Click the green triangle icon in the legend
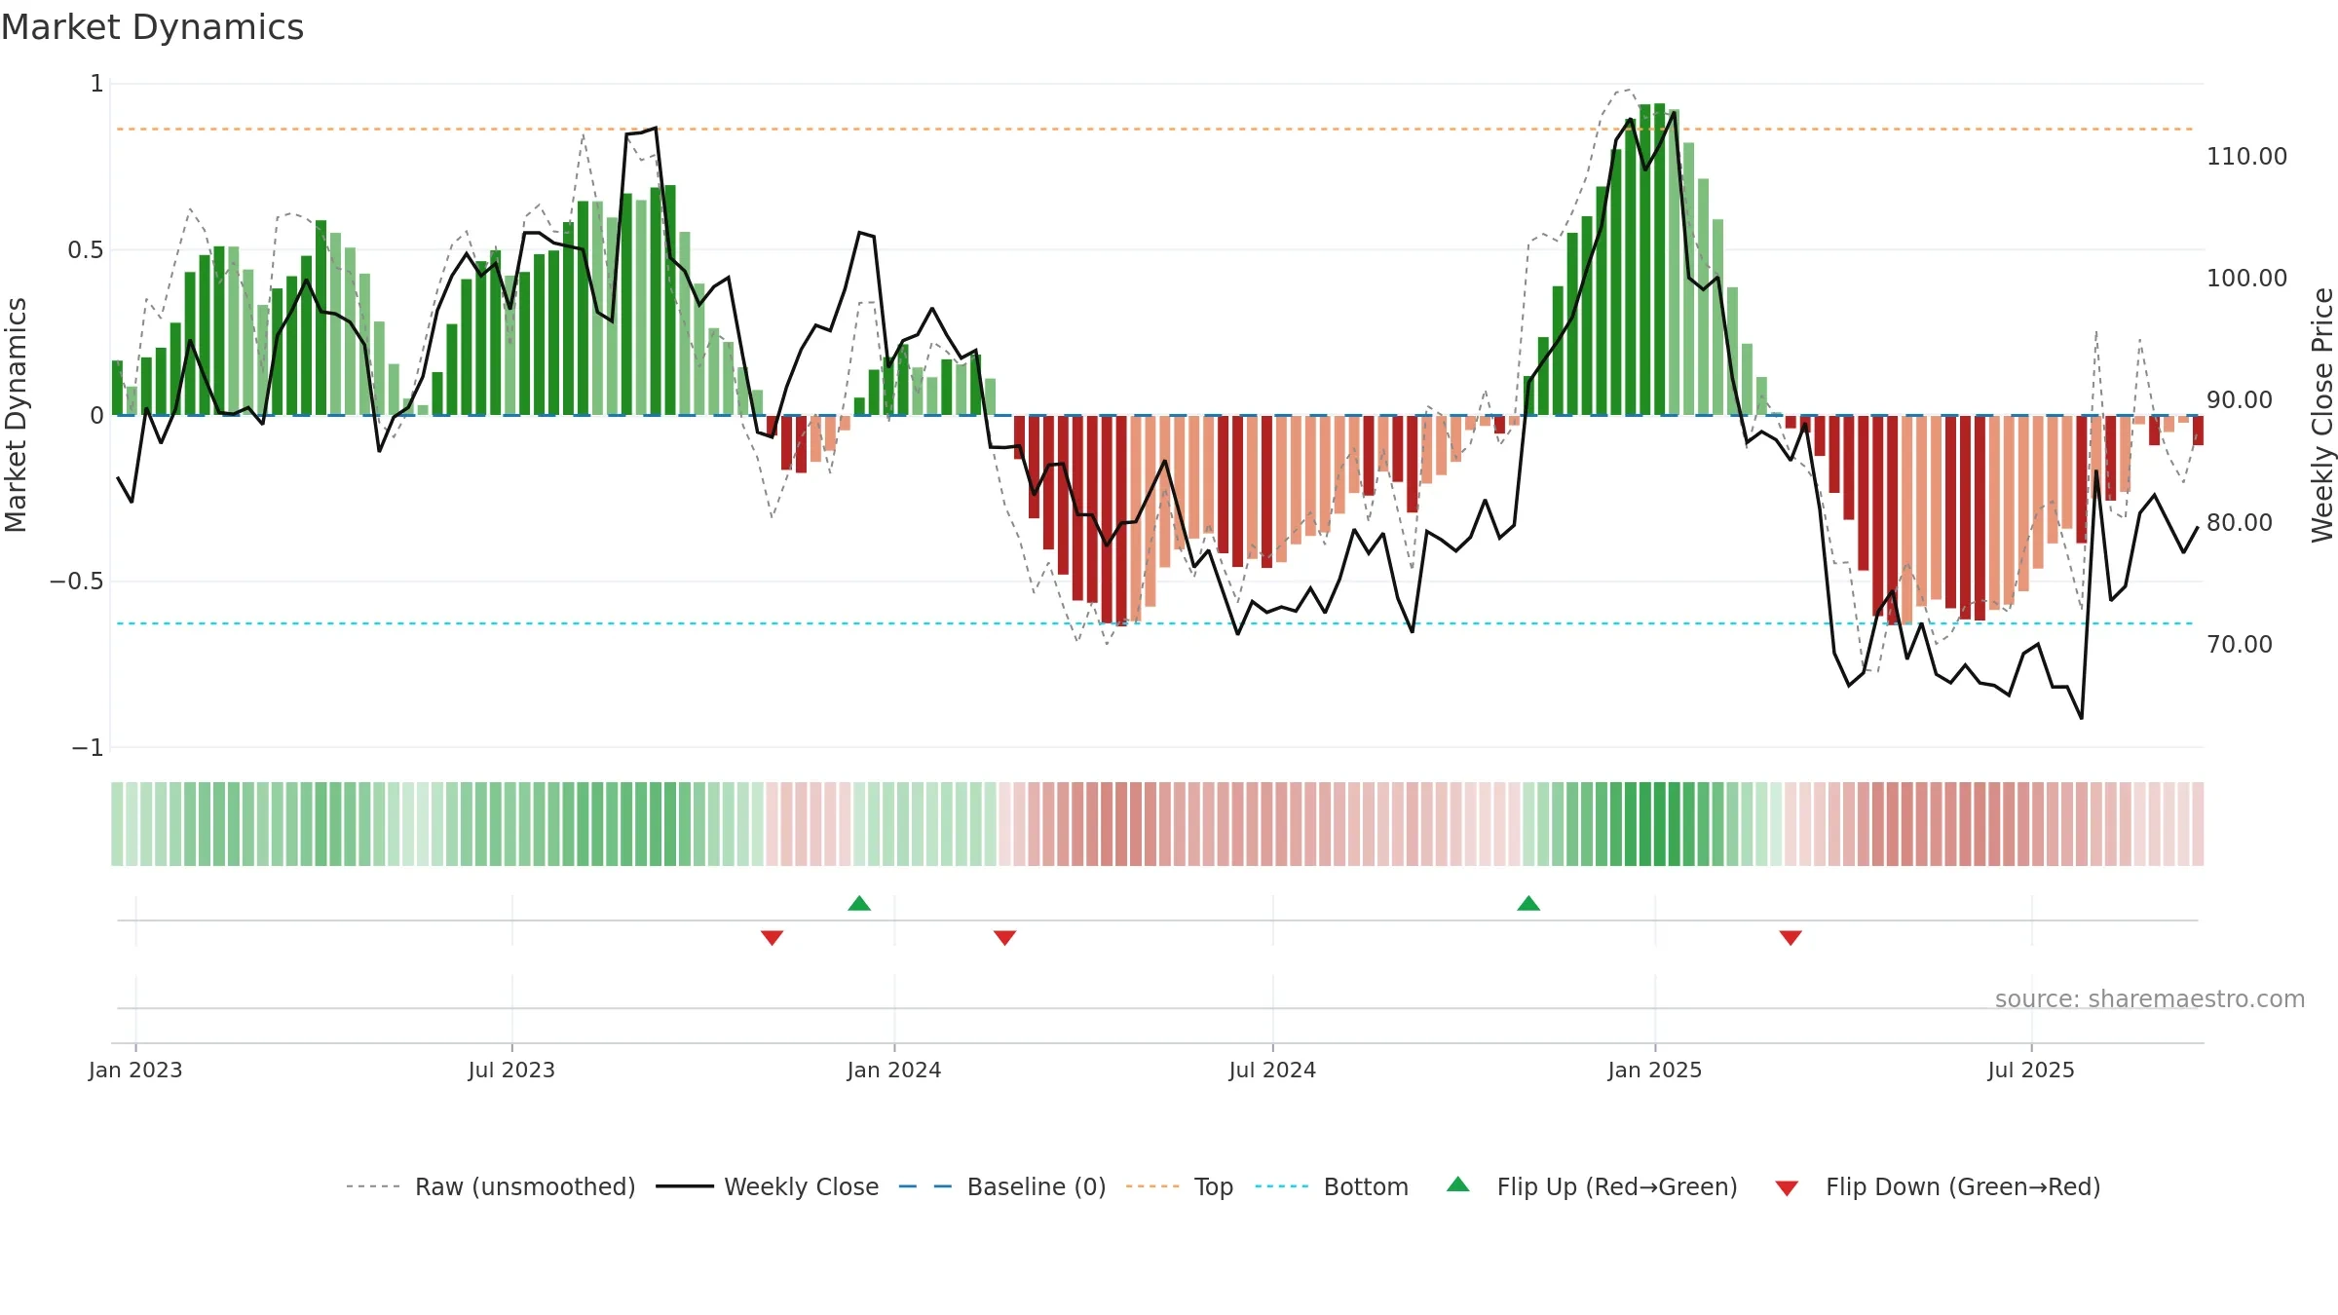The height and width of the screenshot is (1315, 2338). [1458, 1184]
